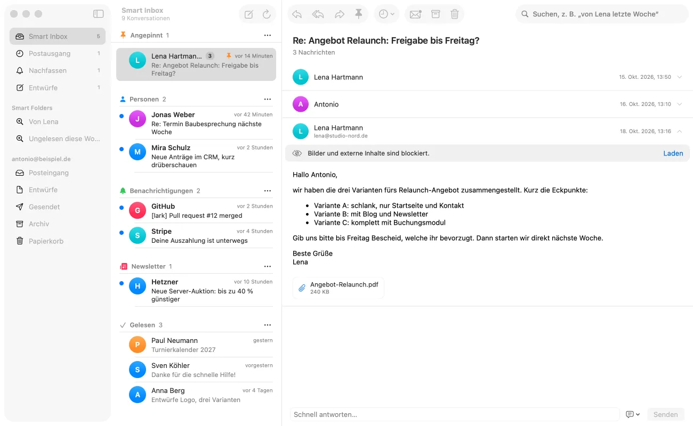This screenshot has width=693, height=426.
Task: Open the Von Lena smart folder
Action: (x=58, y=121)
